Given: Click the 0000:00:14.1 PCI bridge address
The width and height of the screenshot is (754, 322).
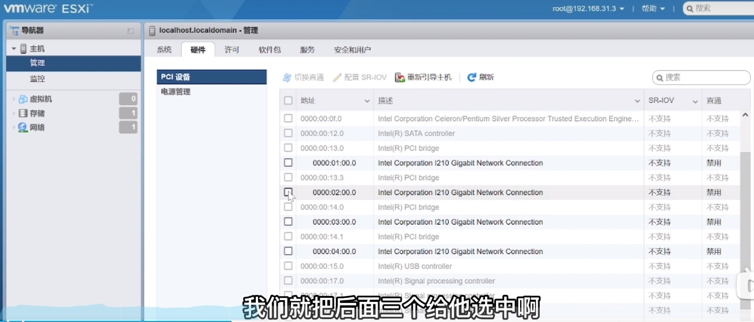Looking at the screenshot, I should [x=322, y=237].
